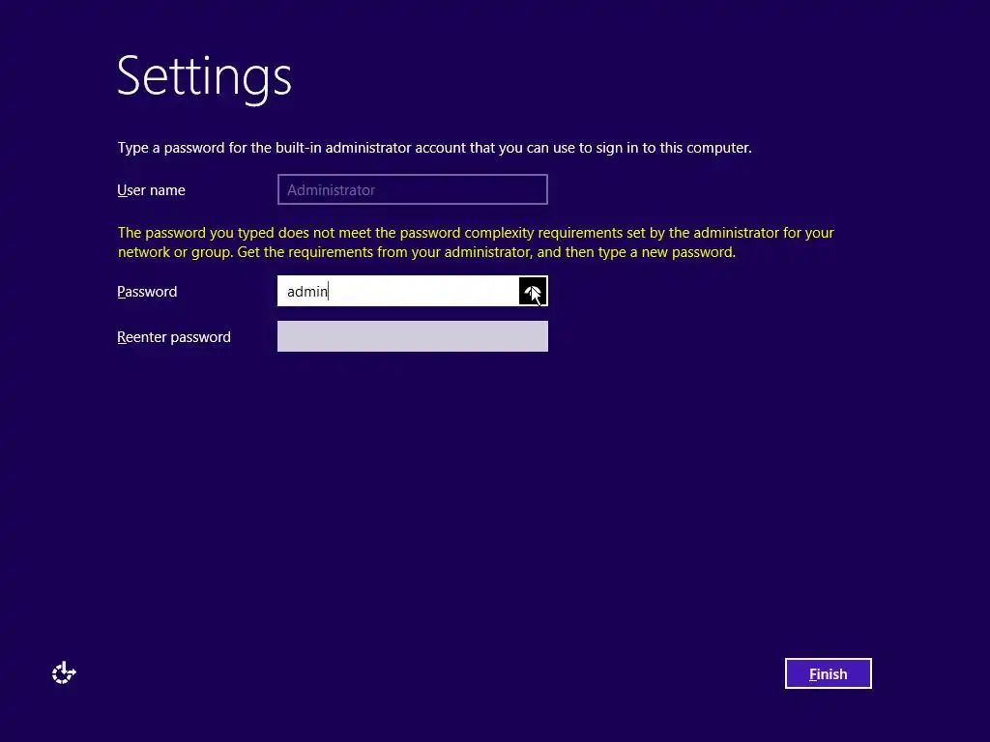The width and height of the screenshot is (990, 742).
Task: Click the Finish button
Action: click(828, 673)
